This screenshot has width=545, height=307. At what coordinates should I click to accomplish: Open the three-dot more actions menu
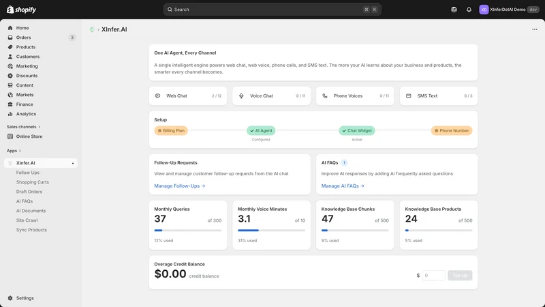(x=535, y=29)
